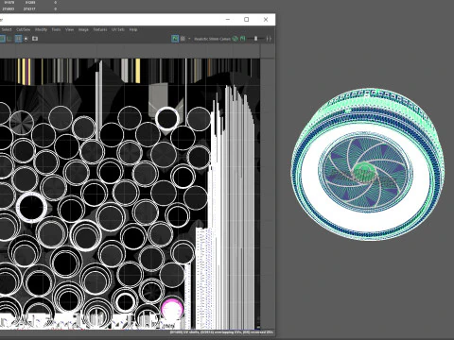This screenshot has width=454, height=340.
Task: Toggle the checker map icon
Action: [x=183, y=39]
